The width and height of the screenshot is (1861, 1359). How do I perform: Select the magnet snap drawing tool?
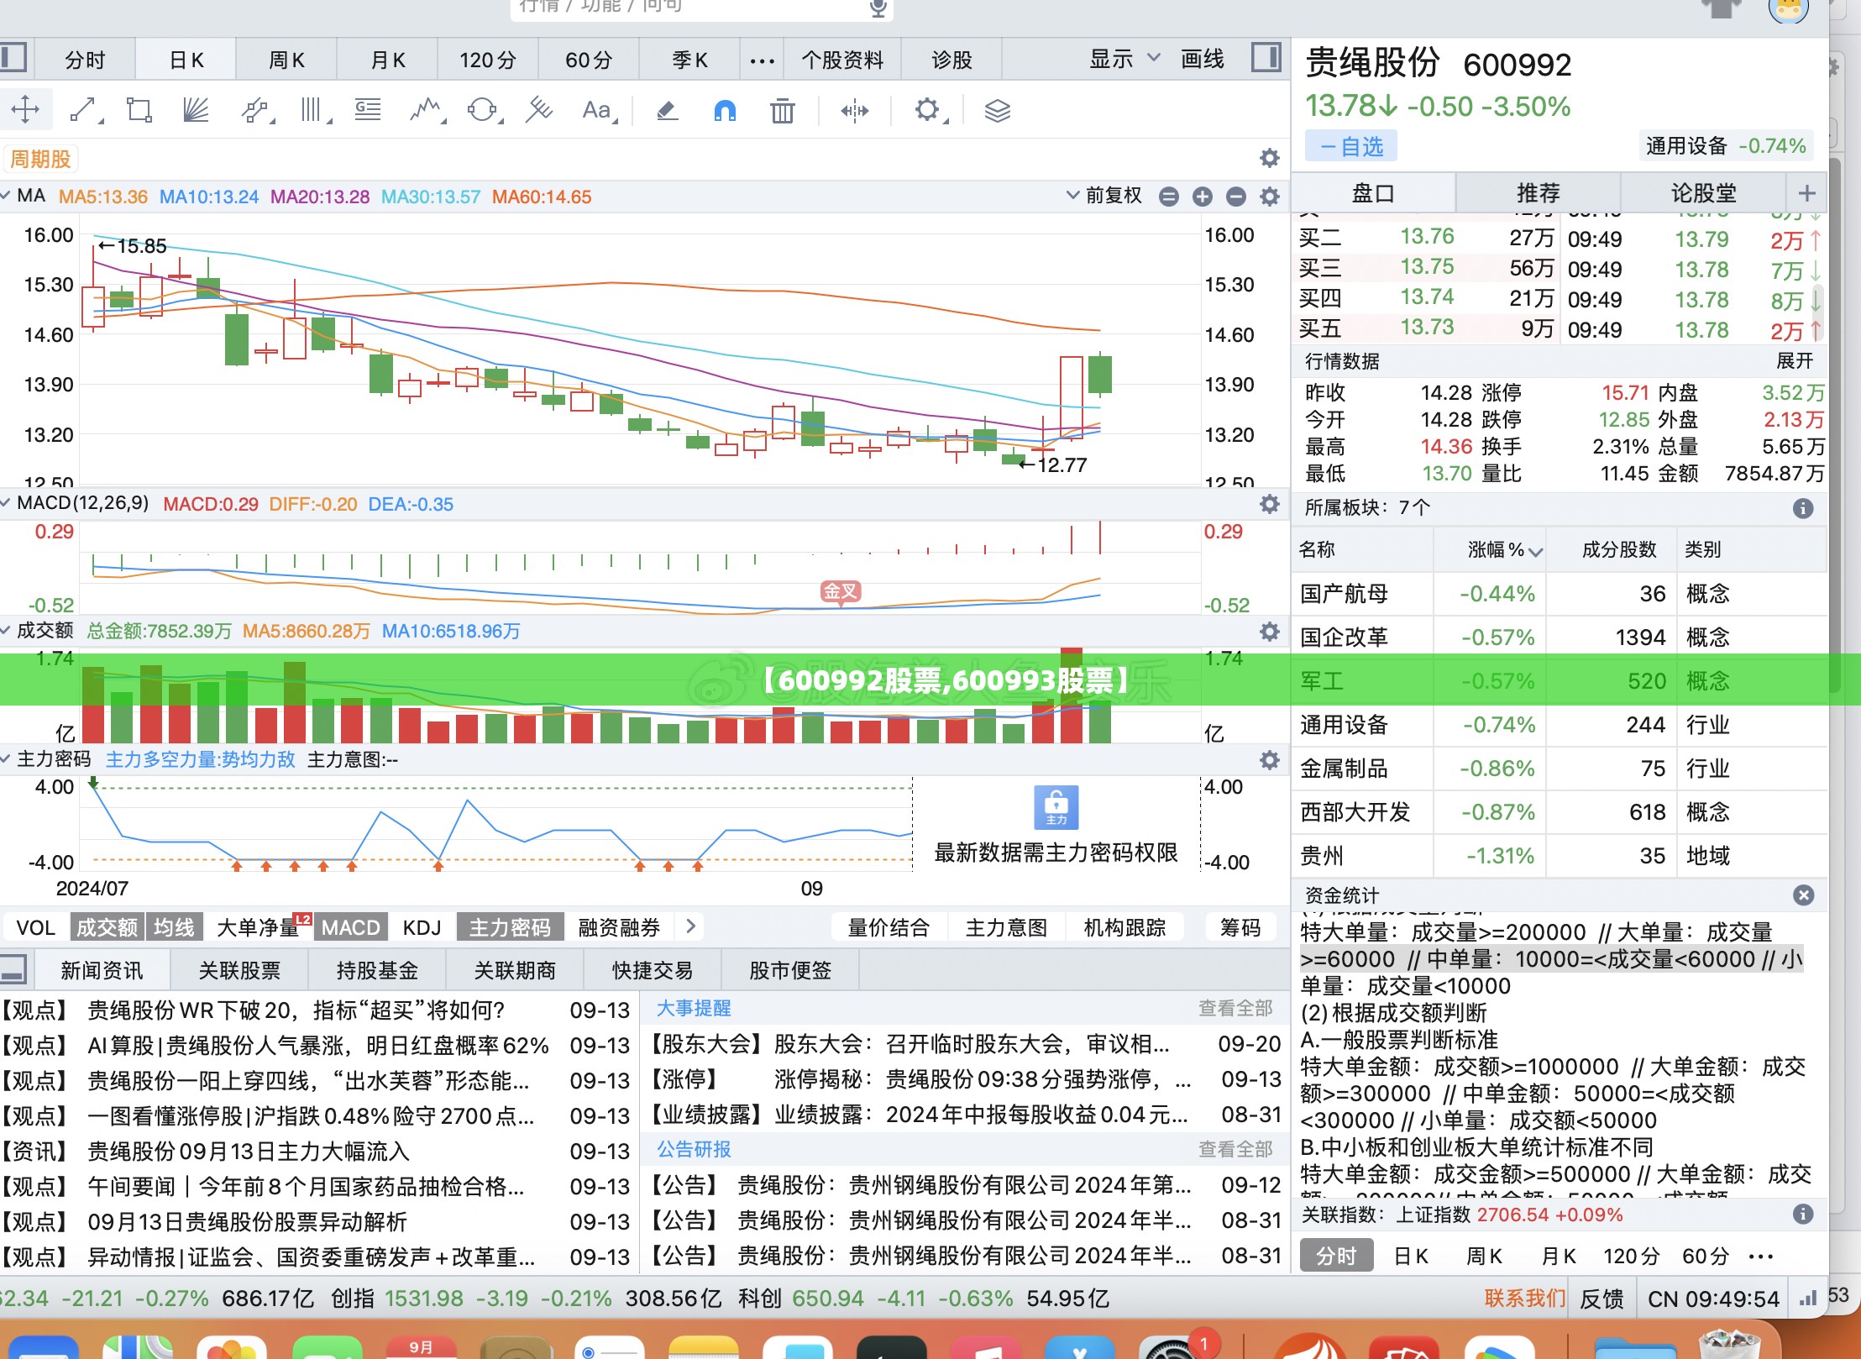click(725, 110)
